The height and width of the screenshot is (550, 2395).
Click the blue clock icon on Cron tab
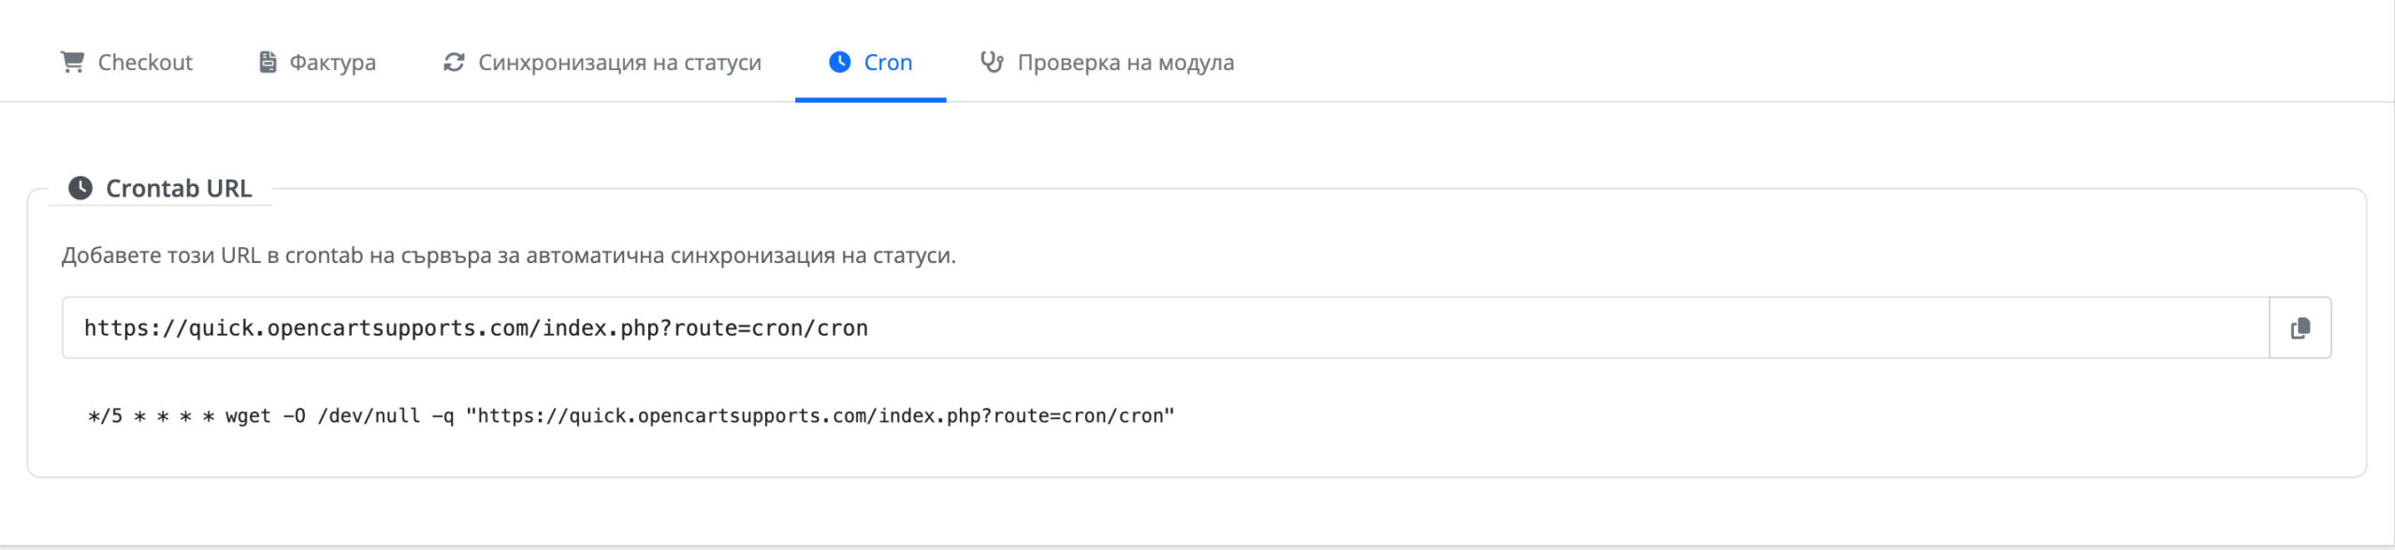839,62
